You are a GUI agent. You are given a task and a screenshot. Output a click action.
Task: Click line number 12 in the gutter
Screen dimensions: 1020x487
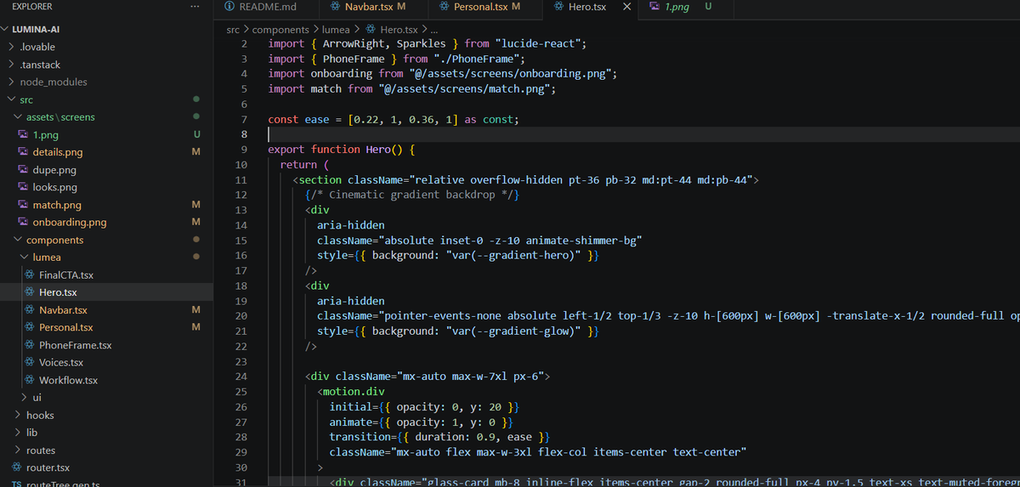[x=241, y=195]
